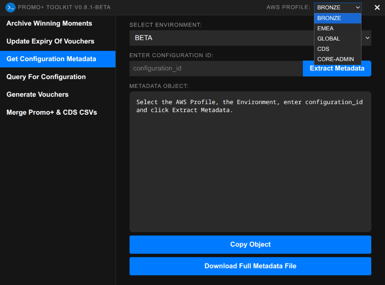Select EMEA from the AWS Profile list
385x285 pixels.
coord(326,28)
